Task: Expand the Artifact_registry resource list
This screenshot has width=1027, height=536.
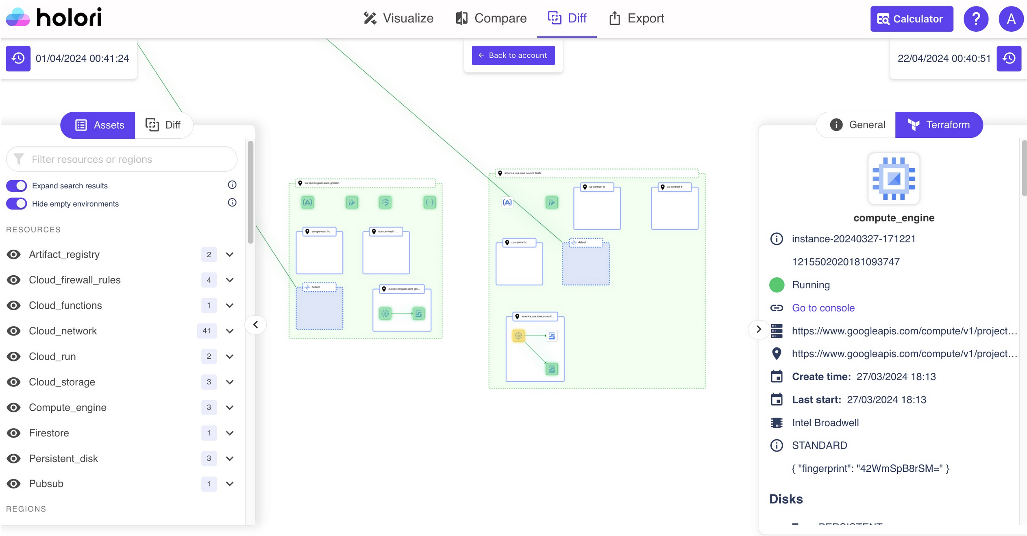Action: (x=230, y=254)
